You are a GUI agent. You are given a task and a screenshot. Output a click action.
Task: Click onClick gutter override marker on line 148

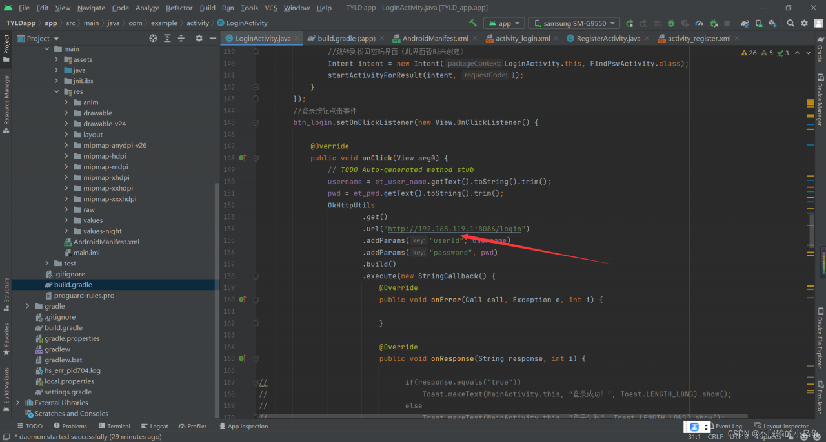click(x=243, y=158)
